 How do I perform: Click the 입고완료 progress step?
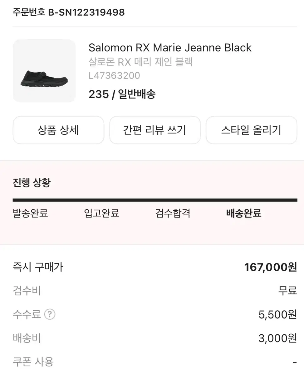(x=101, y=213)
